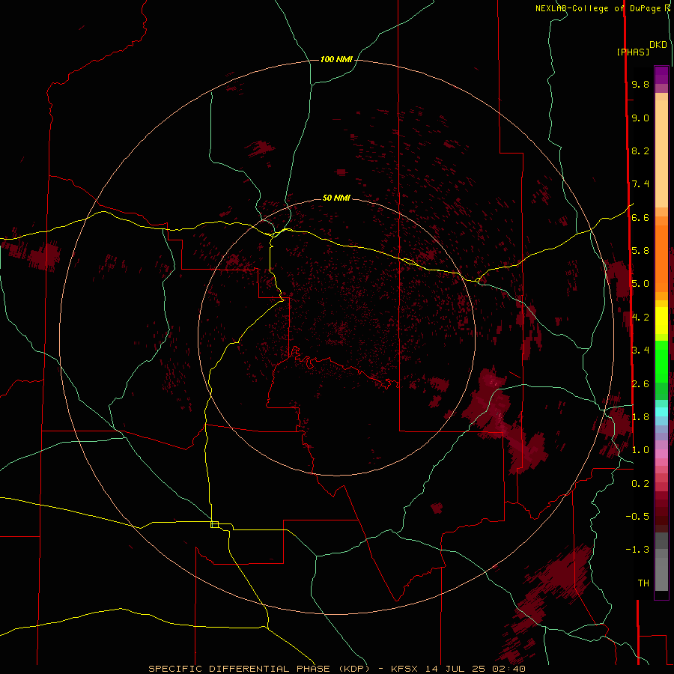674x674 pixels.
Task: Choose the 1.8 scale value
Action: (x=640, y=417)
